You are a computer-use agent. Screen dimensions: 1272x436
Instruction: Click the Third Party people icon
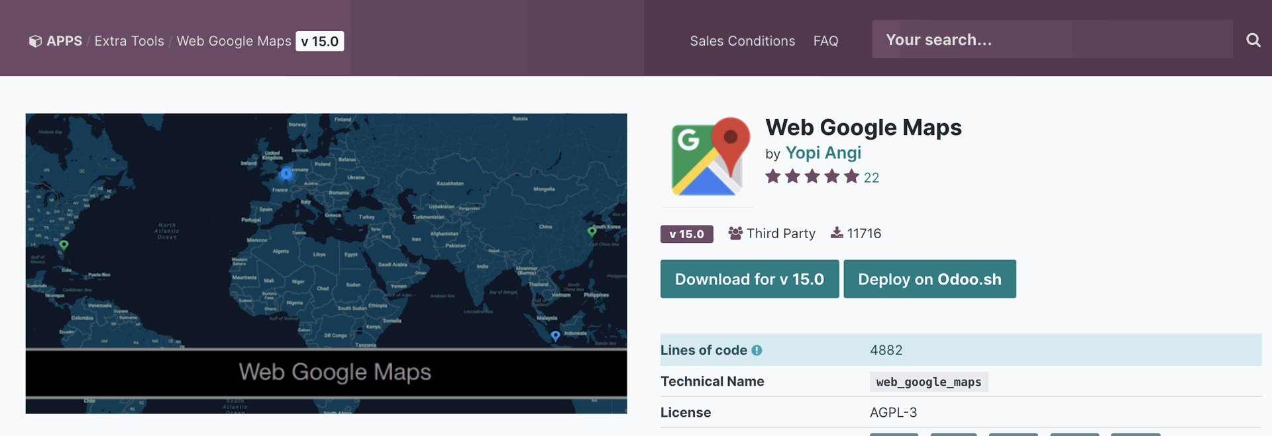coord(735,233)
